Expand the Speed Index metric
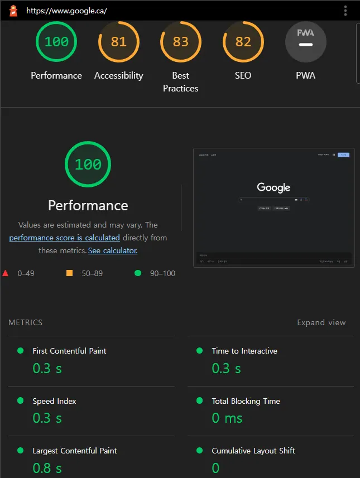 (x=54, y=401)
